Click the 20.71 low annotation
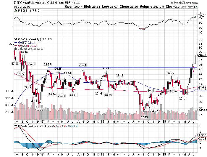 [x=73, y=95]
